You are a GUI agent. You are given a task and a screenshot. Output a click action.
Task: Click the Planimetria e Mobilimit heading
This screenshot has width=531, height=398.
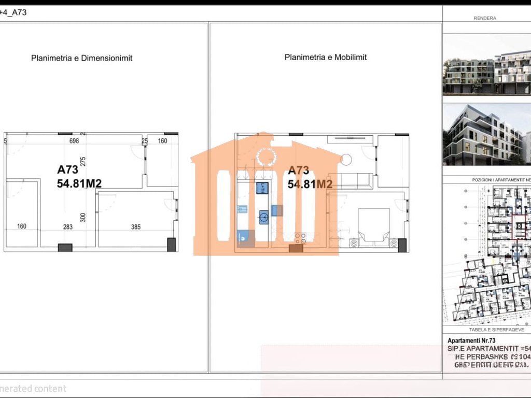tap(326, 57)
